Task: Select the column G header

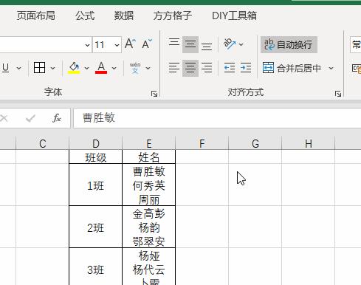Action: [x=255, y=143]
